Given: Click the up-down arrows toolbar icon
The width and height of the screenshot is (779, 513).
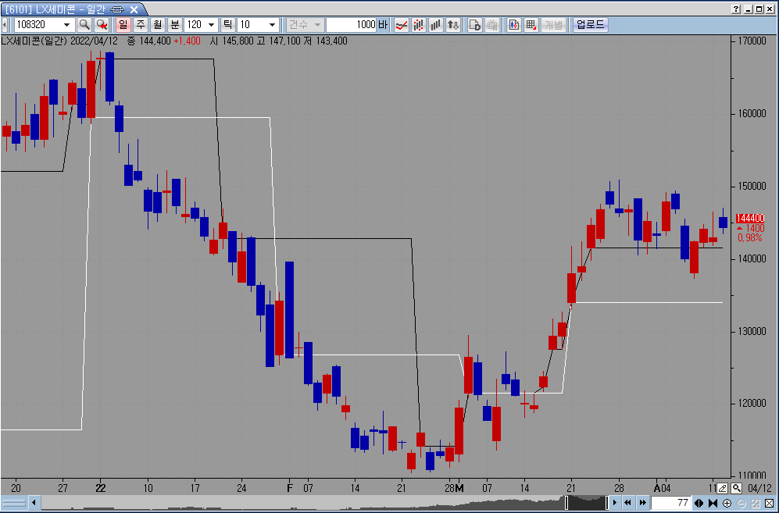Looking at the screenshot, I should [x=452, y=24].
